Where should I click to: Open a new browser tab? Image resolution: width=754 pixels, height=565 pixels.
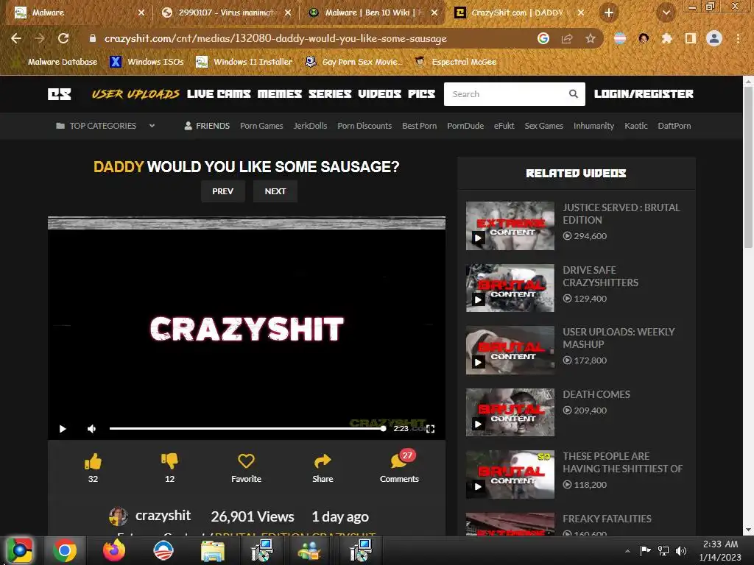tap(609, 13)
